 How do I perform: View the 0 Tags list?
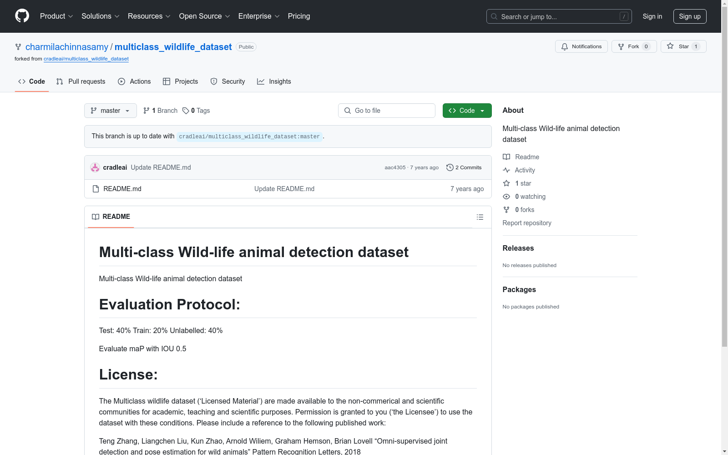(x=196, y=111)
